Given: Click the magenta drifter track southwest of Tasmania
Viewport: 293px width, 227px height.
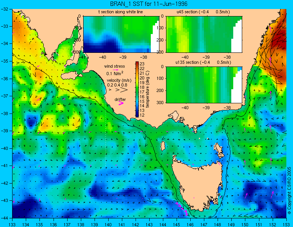Looking at the screenshot, I should (182, 208).
